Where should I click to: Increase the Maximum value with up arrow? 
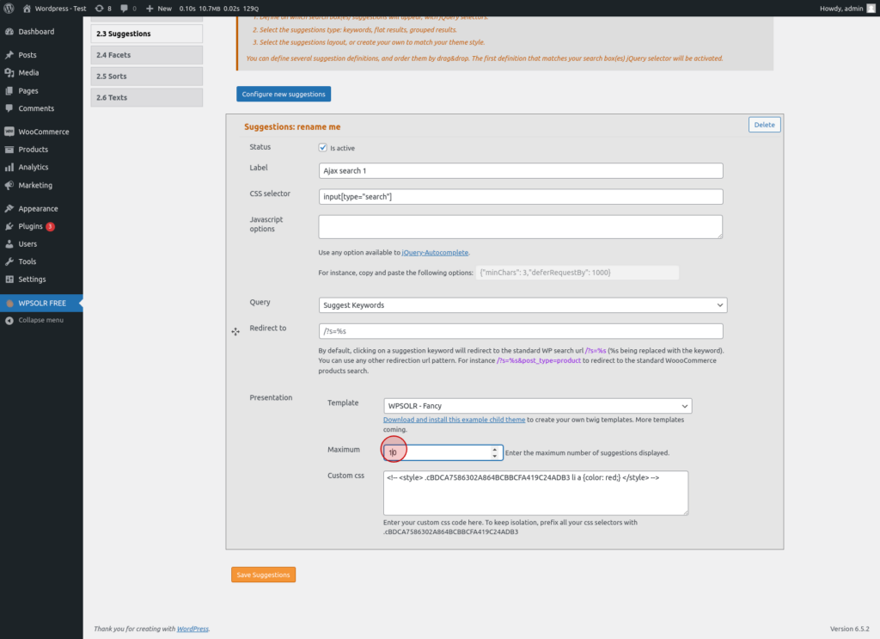click(x=494, y=449)
